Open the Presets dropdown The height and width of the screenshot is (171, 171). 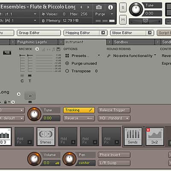point(99,56)
